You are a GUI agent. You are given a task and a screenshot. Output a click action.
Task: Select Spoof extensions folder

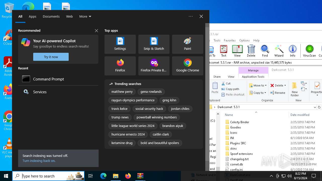click(x=242, y=154)
